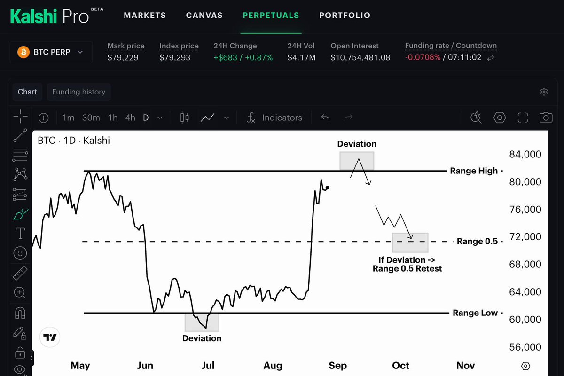Image resolution: width=564 pixels, height=376 pixels.
Task: Select the trend line drawing tool
Action: [x=20, y=135]
